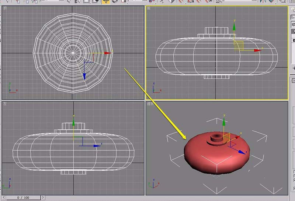Select the Select and Move tool

point(106,1)
